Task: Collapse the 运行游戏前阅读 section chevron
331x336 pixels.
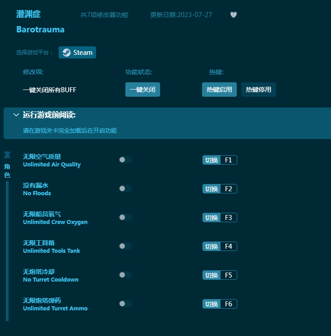Action: [16, 115]
